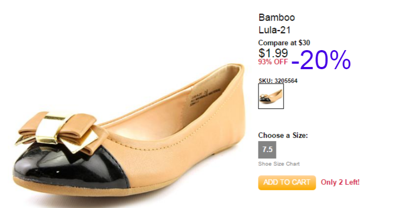Click the Compare at $30 text
This screenshot has height=208, width=402.
point(284,42)
